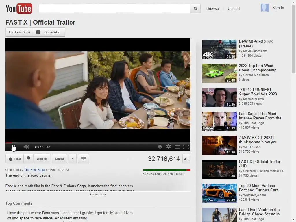This screenshot has height=222, width=296.
Task: Subscribe to the channel
Action: click(49, 32)
